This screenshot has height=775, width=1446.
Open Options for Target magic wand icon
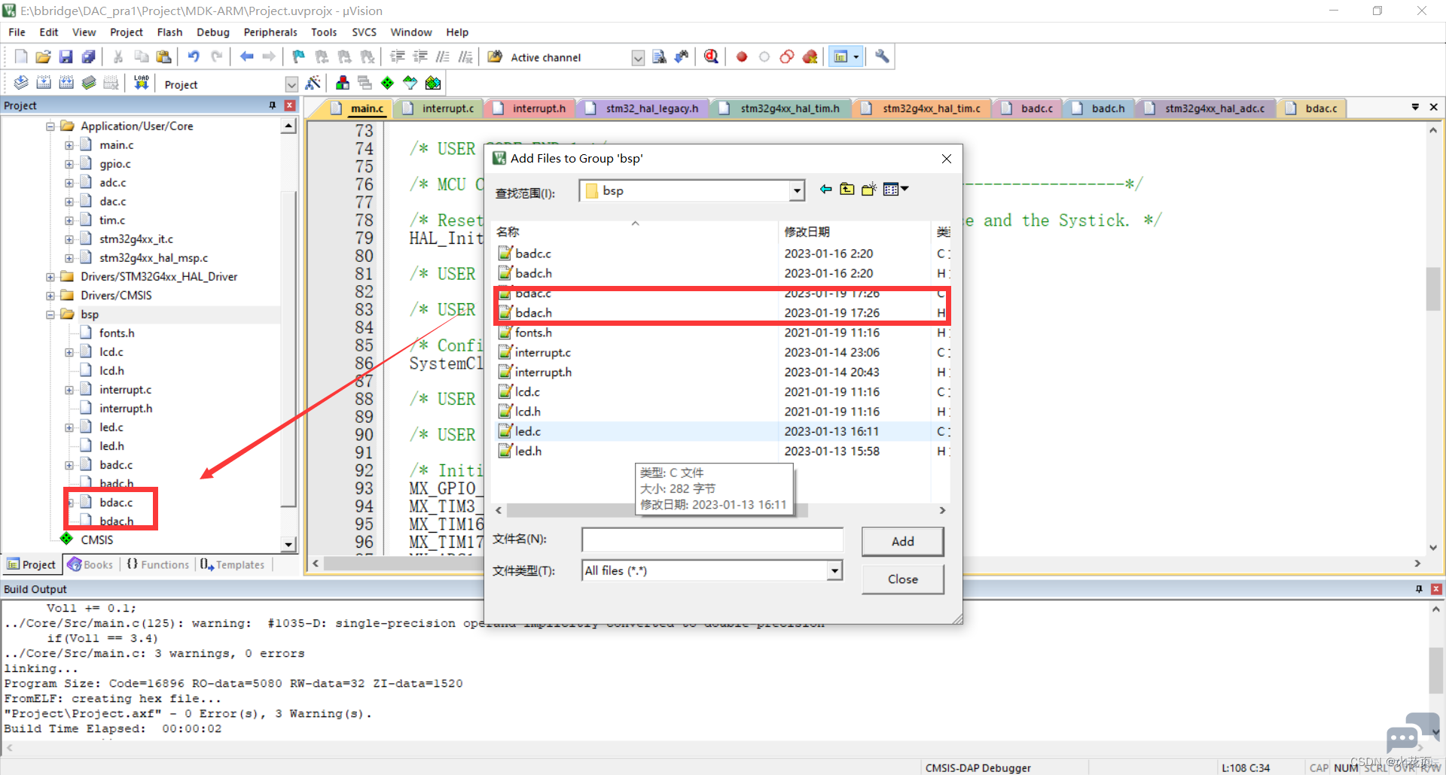coord(313,84)
